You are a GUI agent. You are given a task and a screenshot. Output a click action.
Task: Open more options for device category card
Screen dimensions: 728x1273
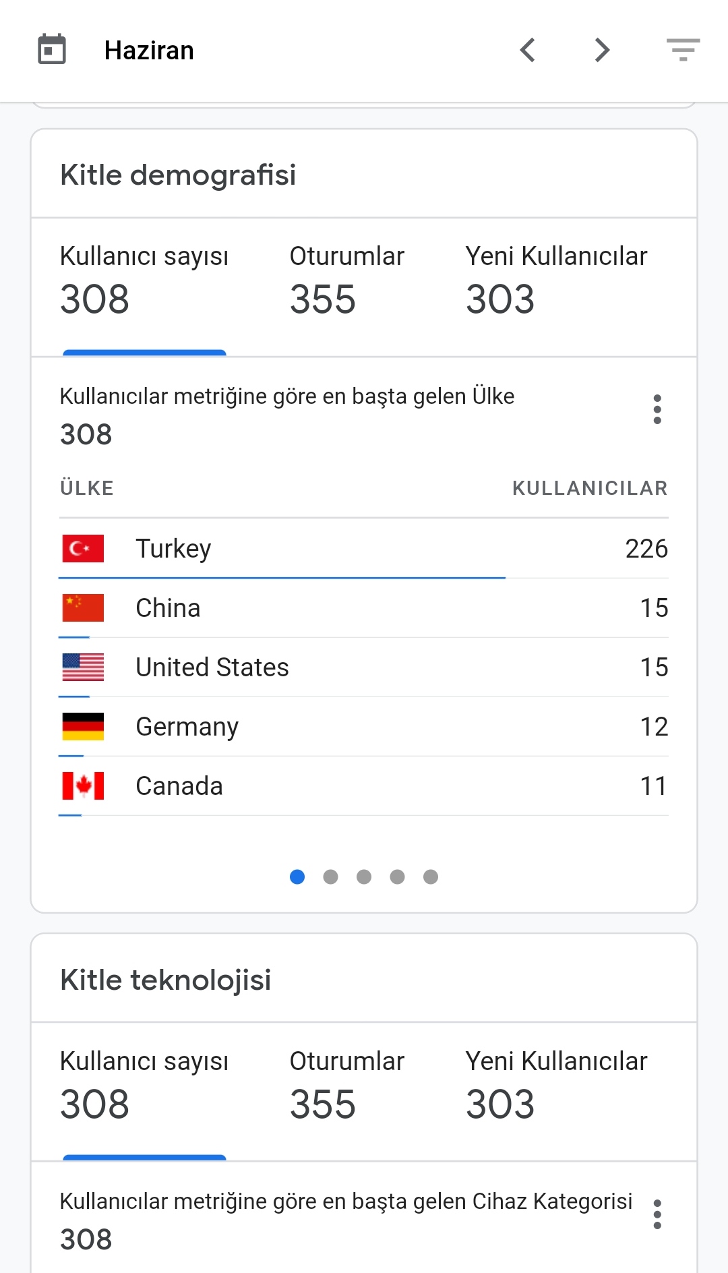[x=657, y=1214]
